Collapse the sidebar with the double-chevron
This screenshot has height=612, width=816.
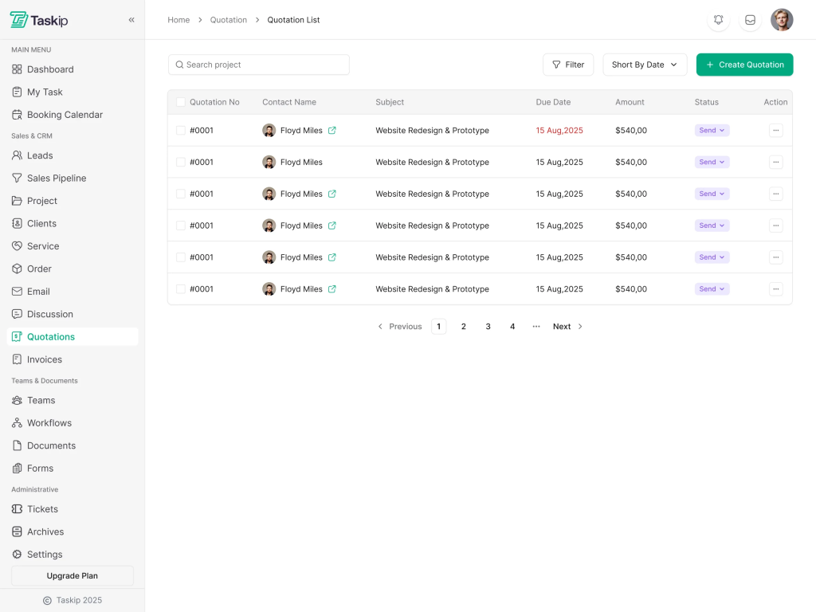(131, 20)
